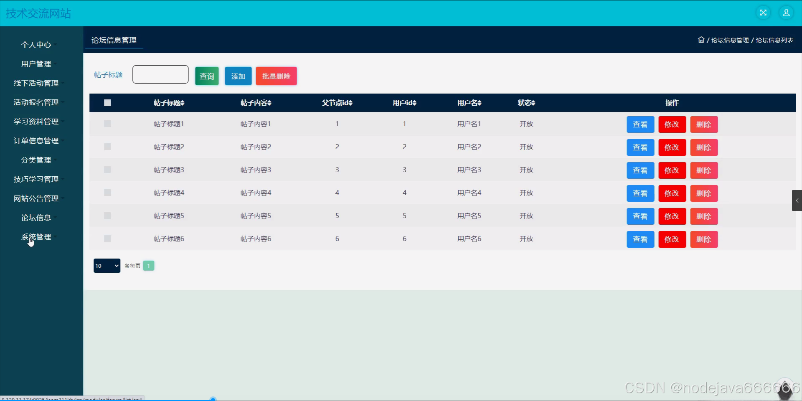Collapse the right side panel arrow

click(x=797, y=200)
